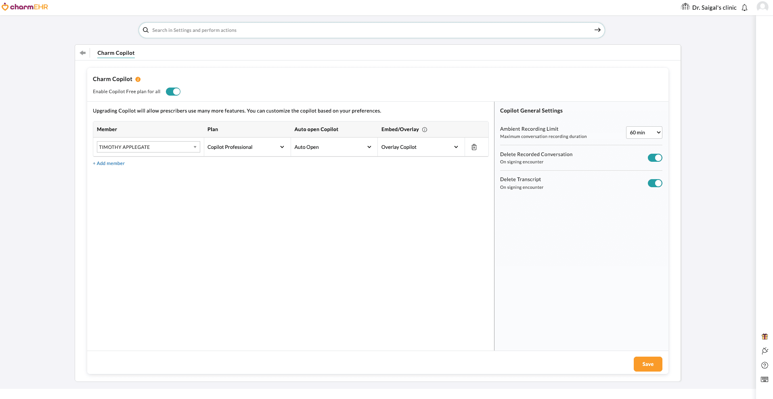The height and width of the screenshot is (399, 773).
Task: Click Delete Transcript label
Action: [520, 180]
